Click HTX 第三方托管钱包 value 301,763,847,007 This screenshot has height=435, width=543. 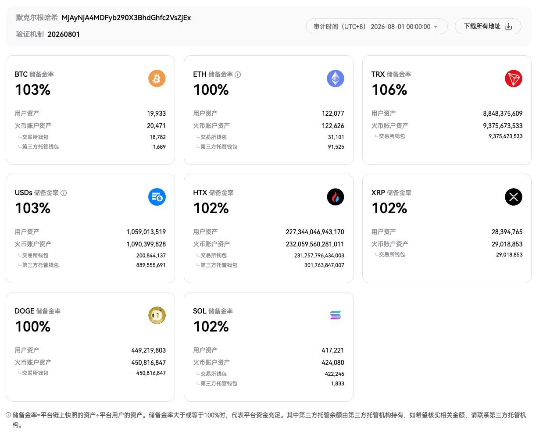(x=324, y=265)
